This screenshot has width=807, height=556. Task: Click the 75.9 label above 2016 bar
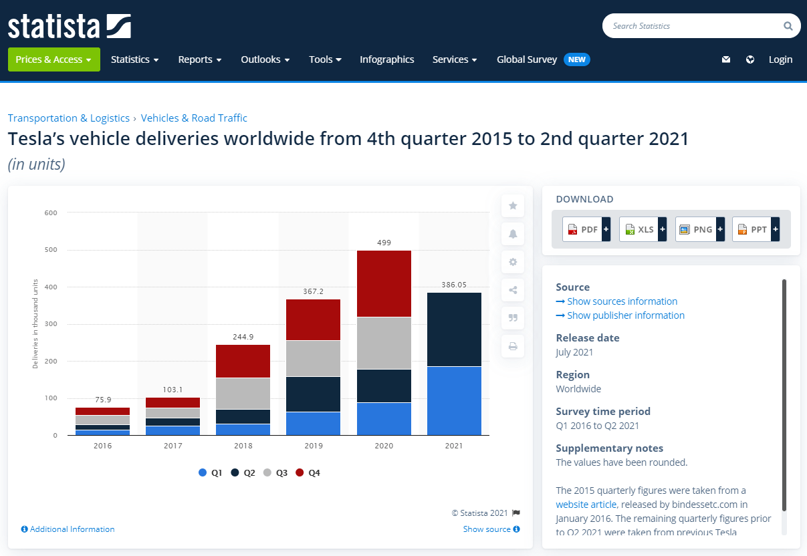[103, 400]
